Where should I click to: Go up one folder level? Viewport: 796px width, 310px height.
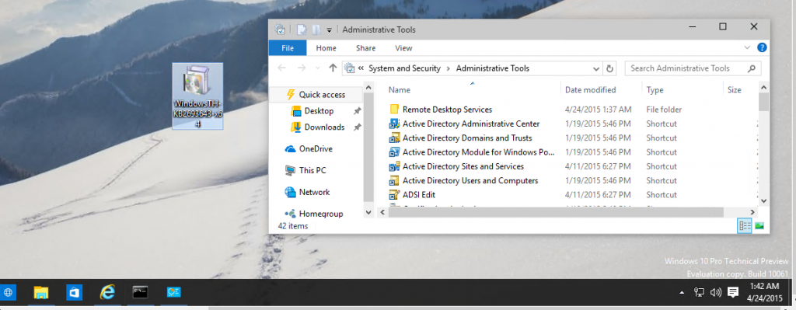pos(333,68)
